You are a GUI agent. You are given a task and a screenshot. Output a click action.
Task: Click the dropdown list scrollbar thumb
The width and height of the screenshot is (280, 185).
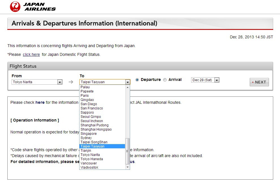pyautogui.click(x=128, y=151)
